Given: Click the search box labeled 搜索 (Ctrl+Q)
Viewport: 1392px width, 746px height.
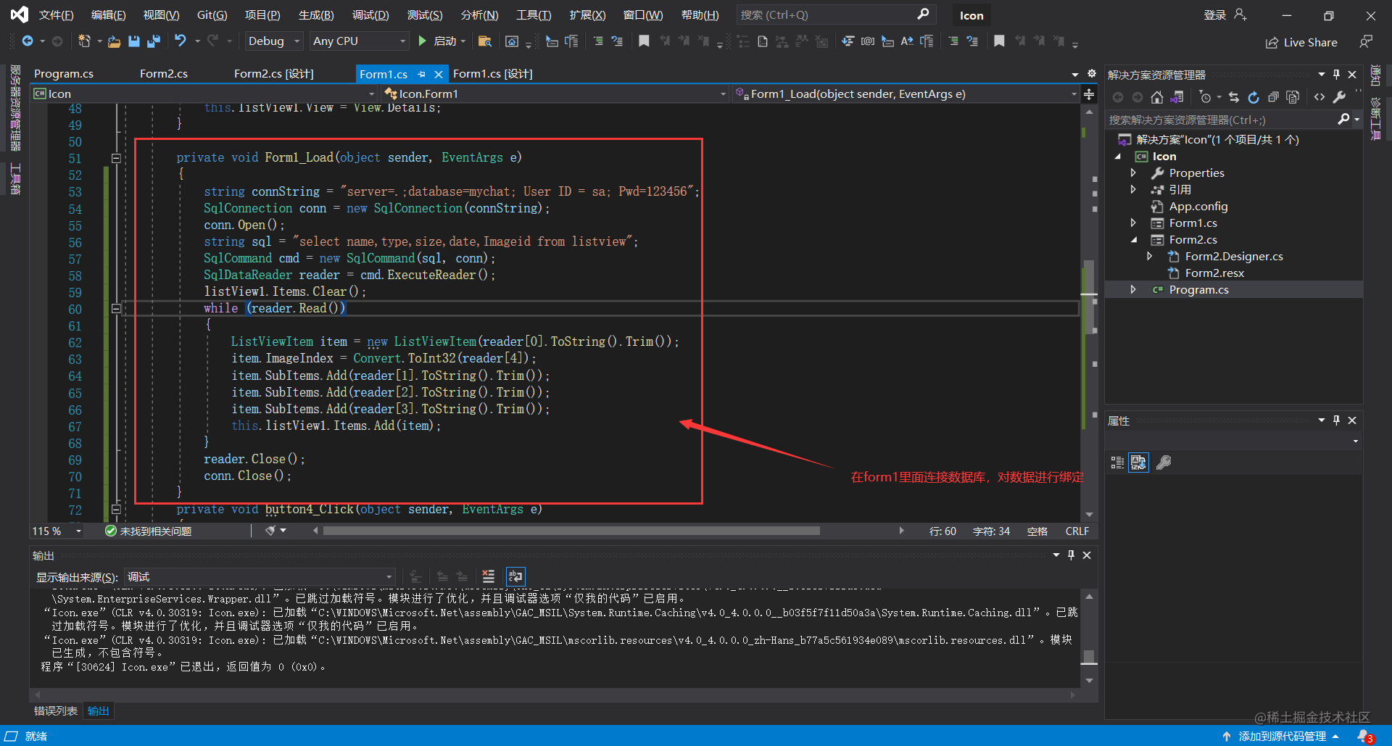Looking at the screenshot, I should (x=836, y=15).
